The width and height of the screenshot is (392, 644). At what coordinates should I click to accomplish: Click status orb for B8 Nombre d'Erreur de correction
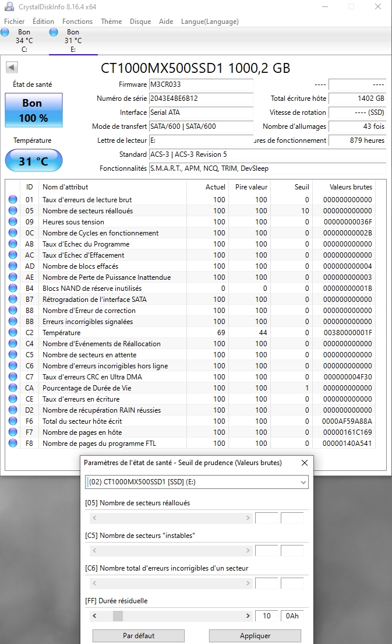pyautogui.click(x=13, y=310)
